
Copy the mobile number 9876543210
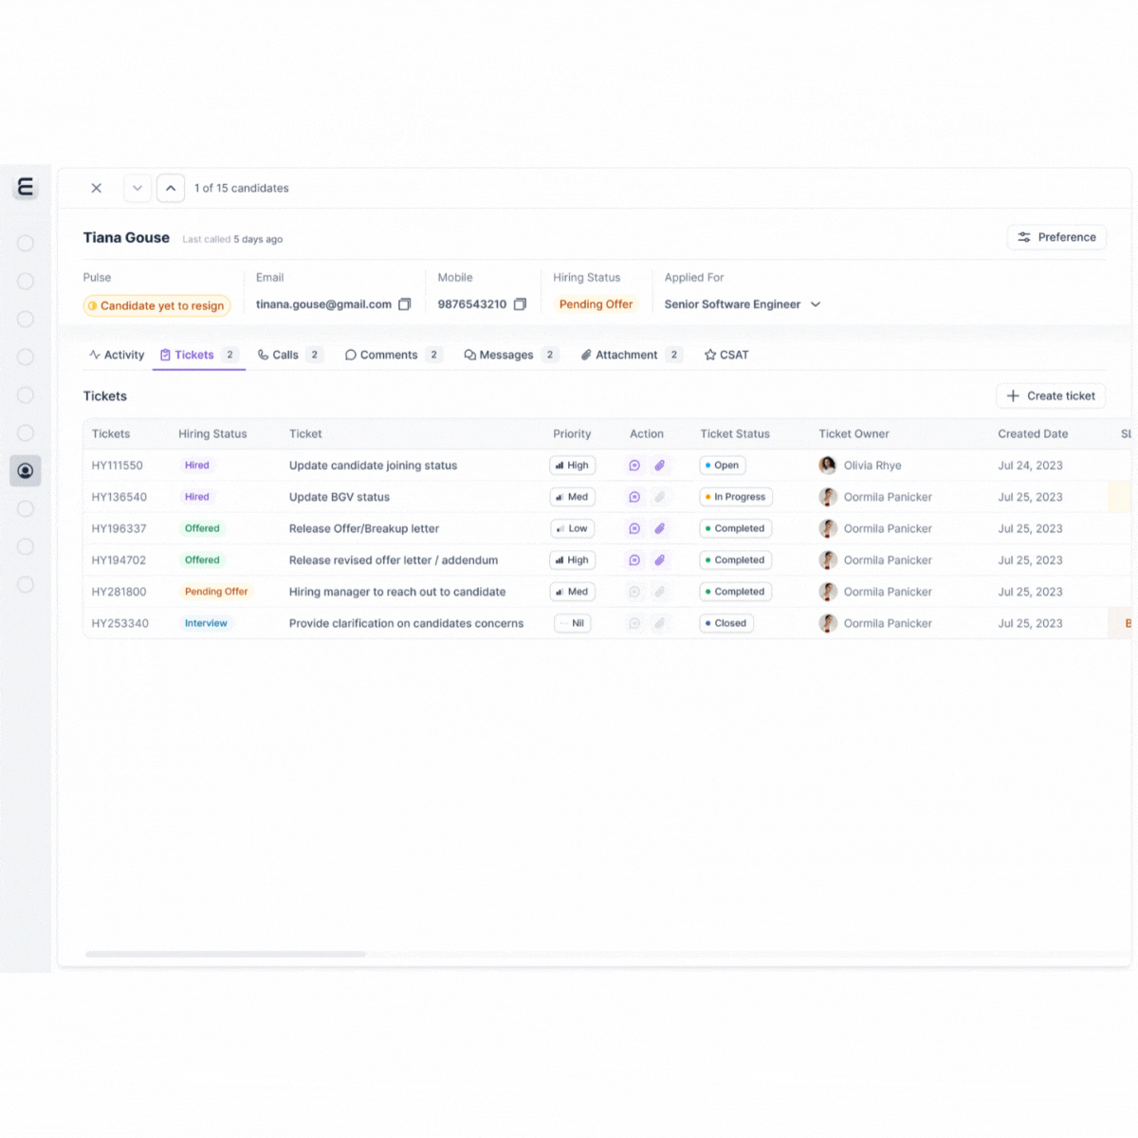tap(520, 304)
